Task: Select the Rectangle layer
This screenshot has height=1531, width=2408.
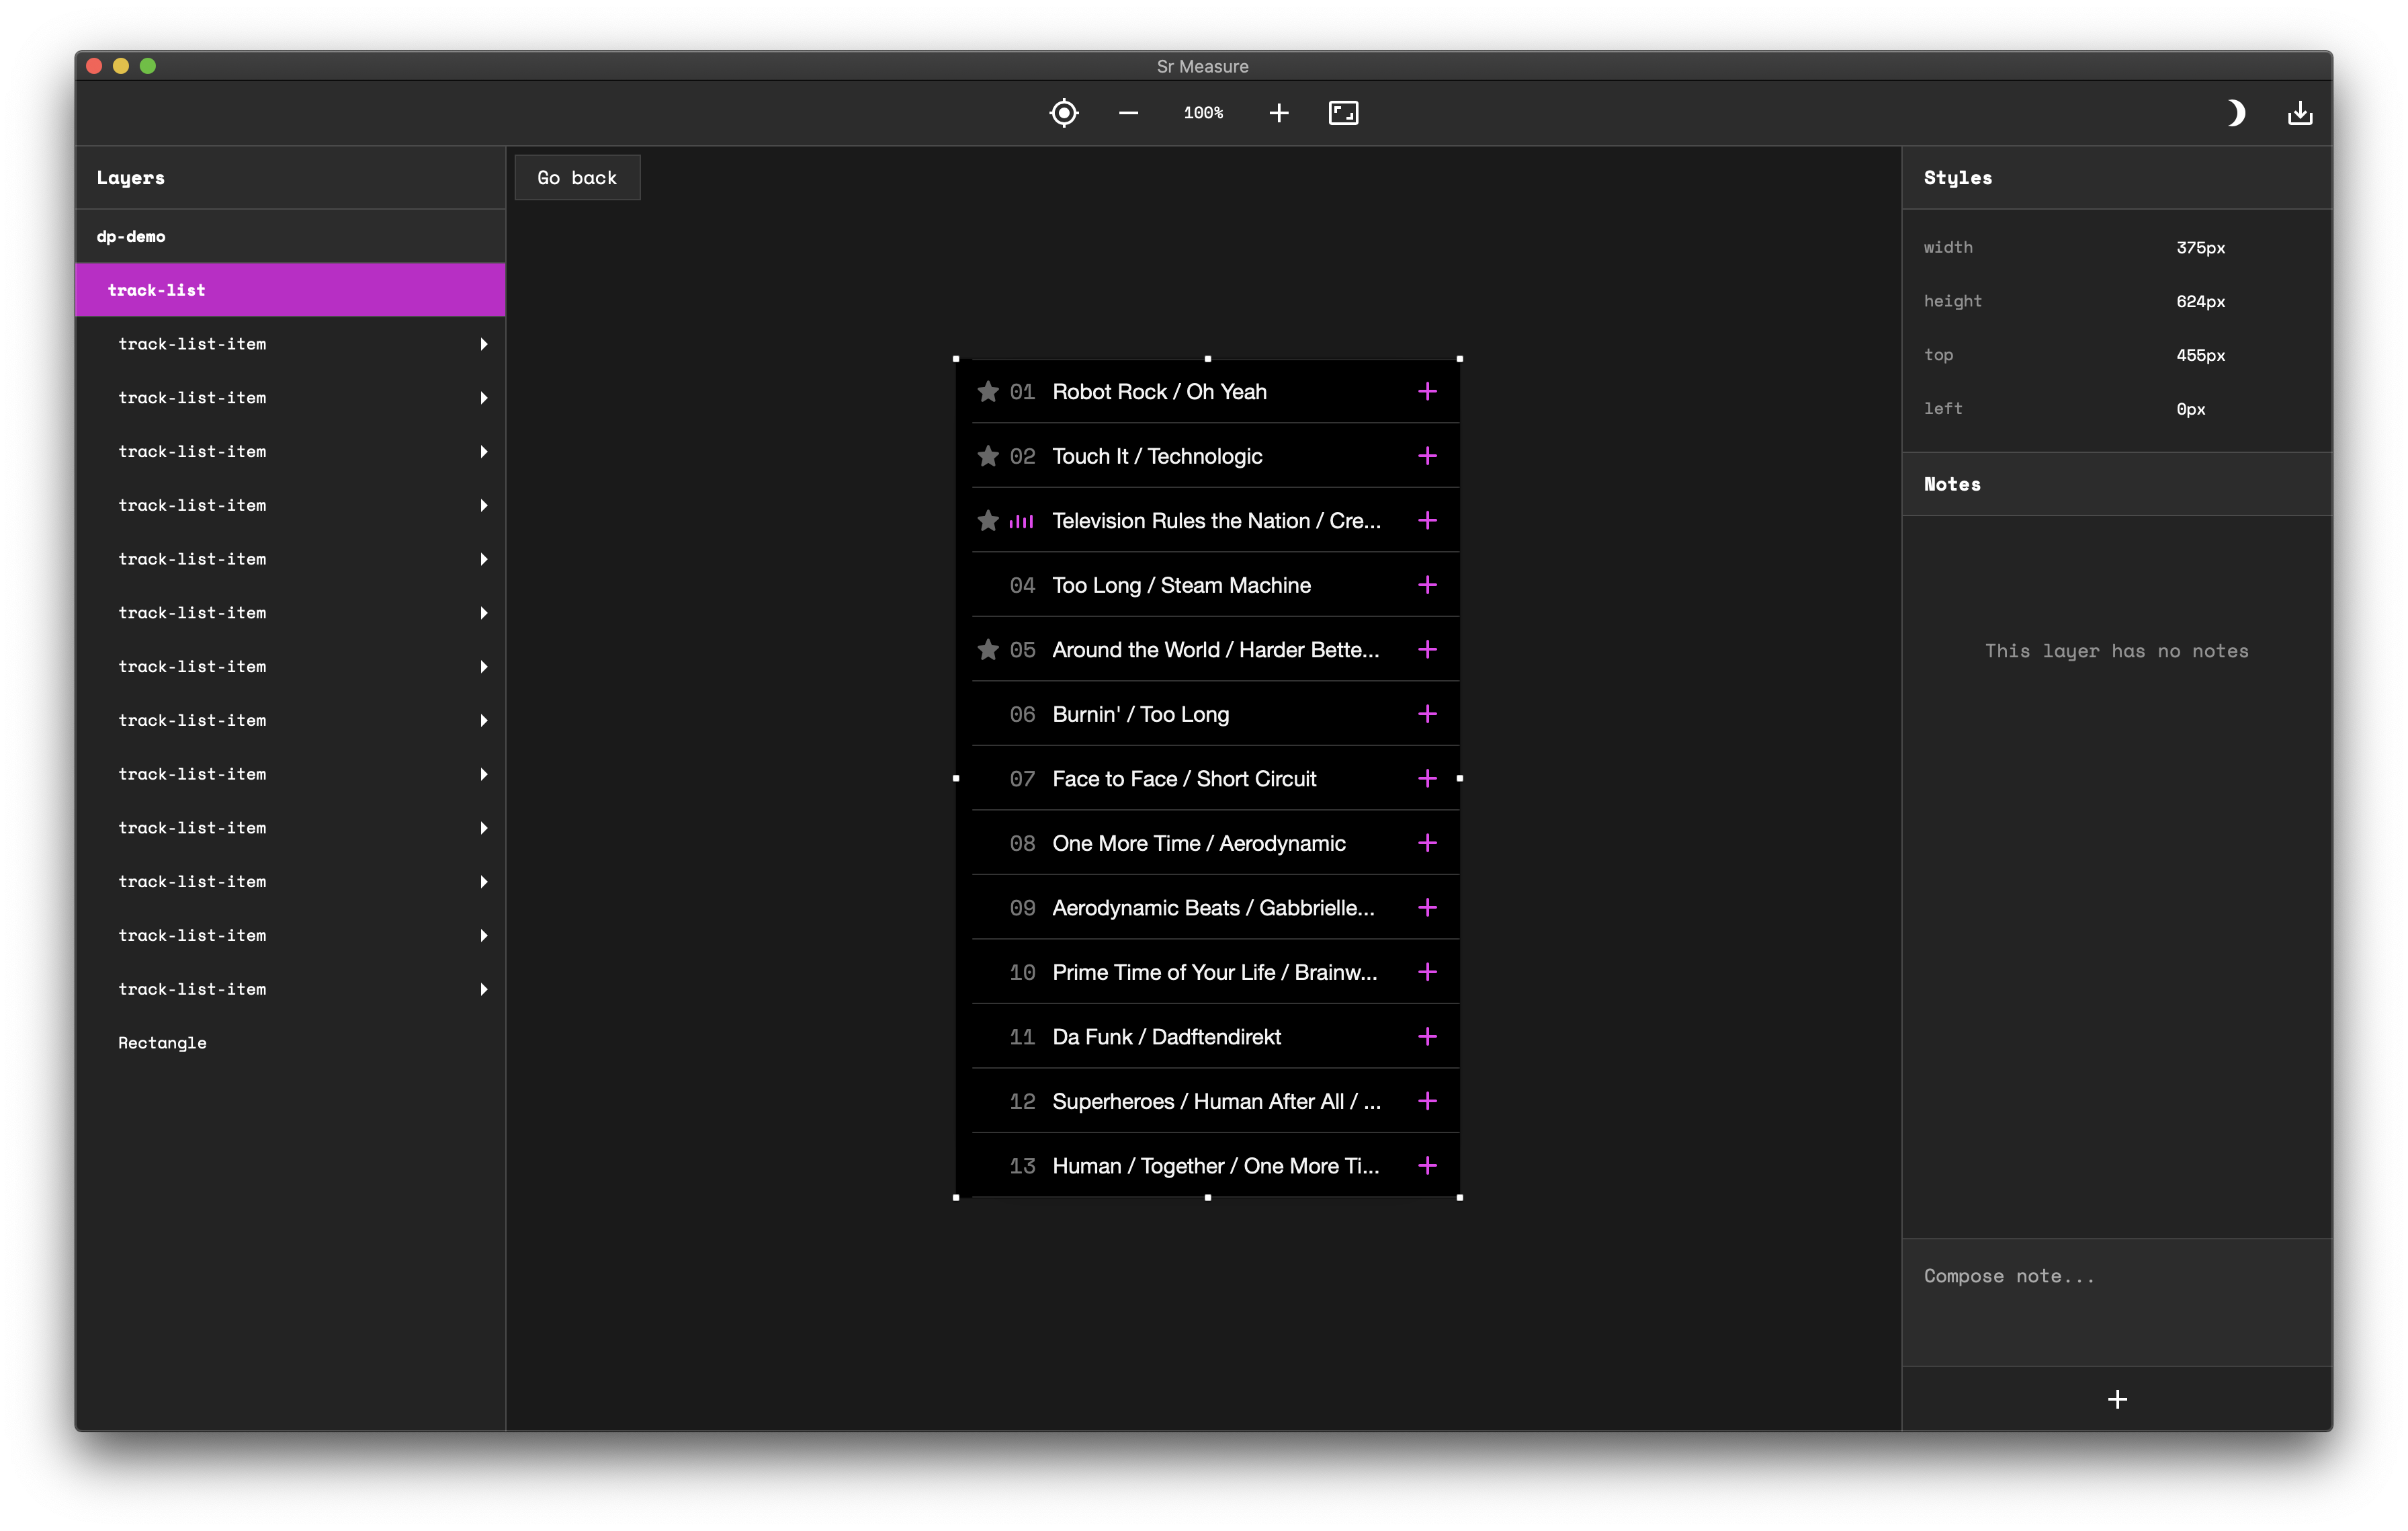Action: point(163,1043)
